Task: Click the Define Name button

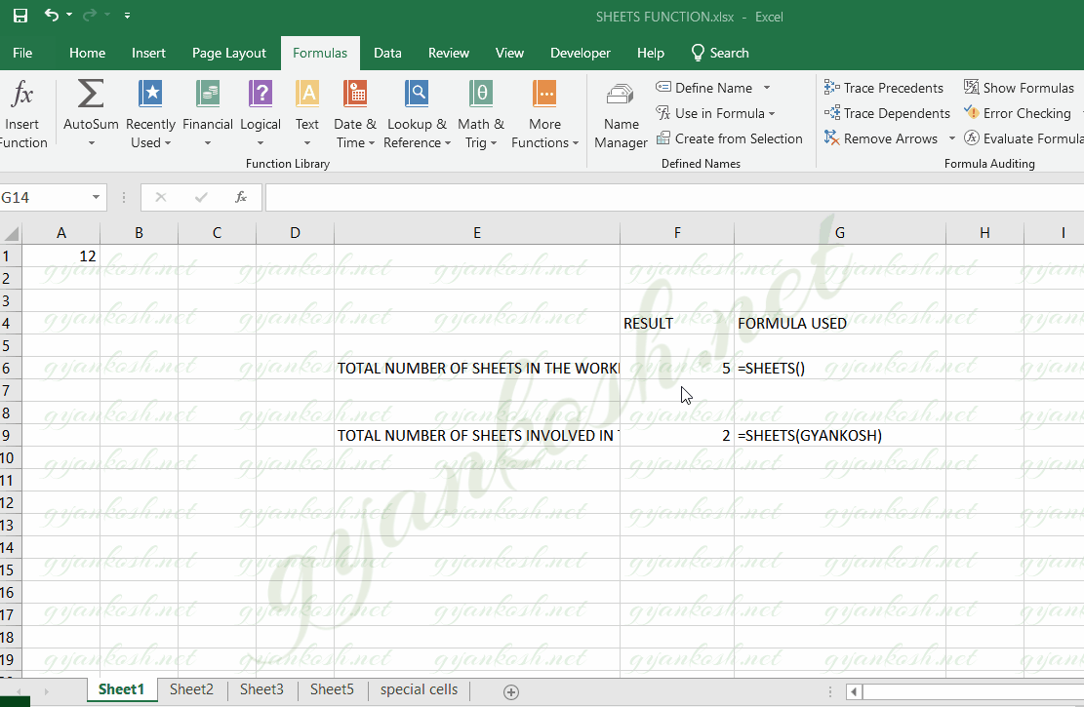Action: (704, 88)
